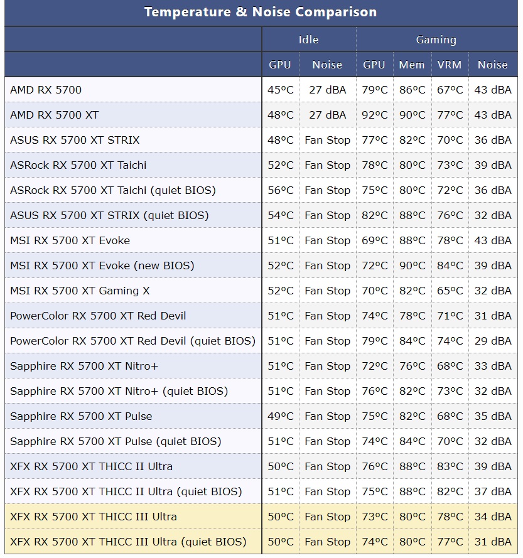523x558 pixels.
Task: Select the 'AMD RX 5700 XT' row name
Action: pyautogui.click(x=55, y=115)
